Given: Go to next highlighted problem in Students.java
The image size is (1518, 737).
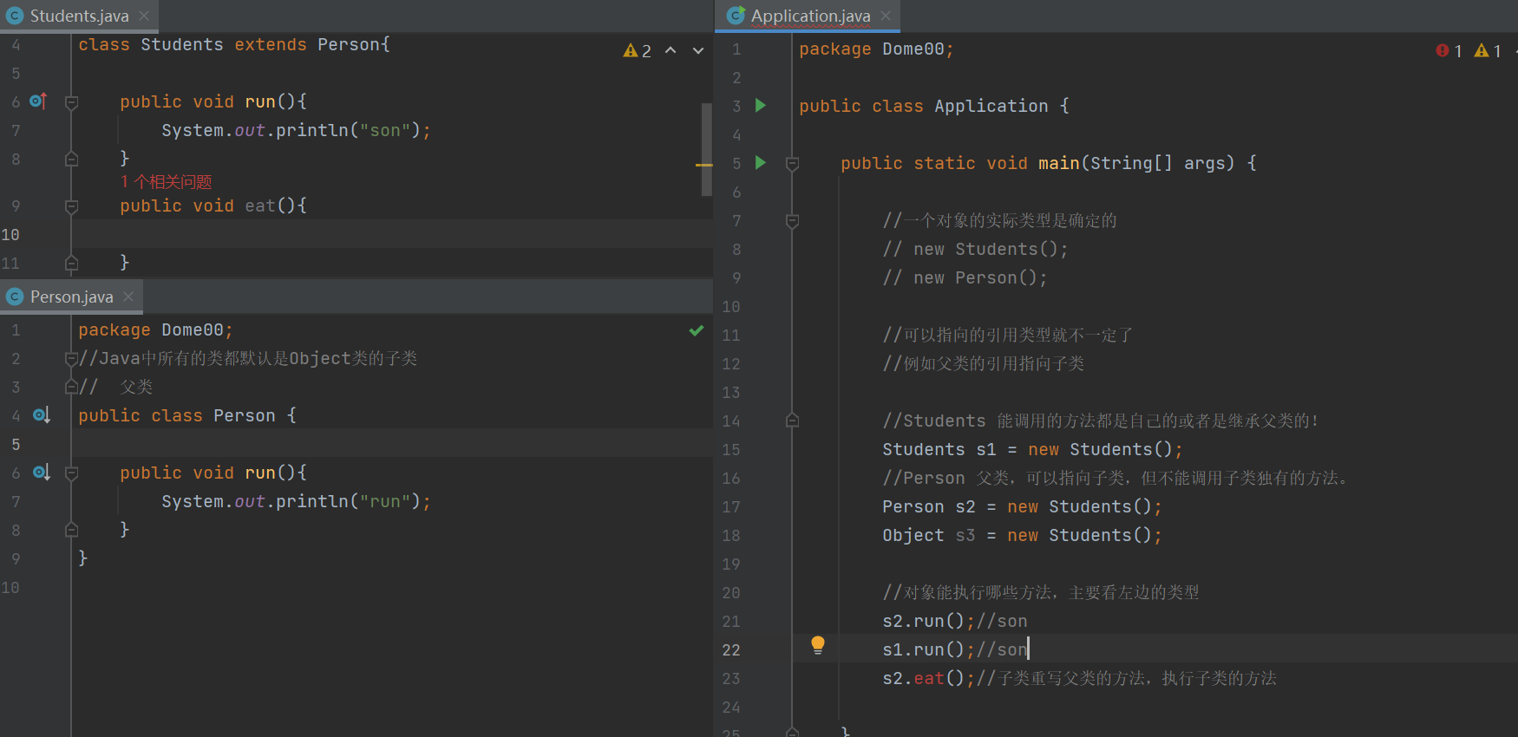Looking at the screenshot, I should tap(698, 50).
